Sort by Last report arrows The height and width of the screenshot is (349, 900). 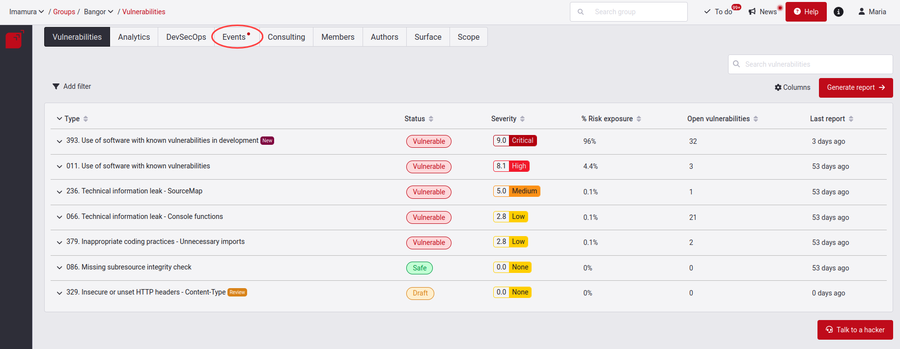tap(851, 119)
